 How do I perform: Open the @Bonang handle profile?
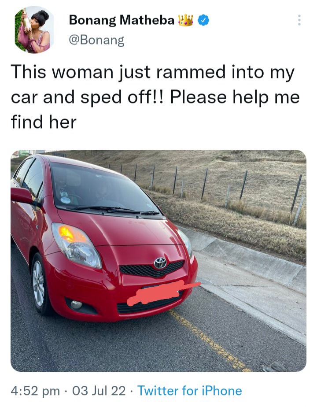coord(96,40)
